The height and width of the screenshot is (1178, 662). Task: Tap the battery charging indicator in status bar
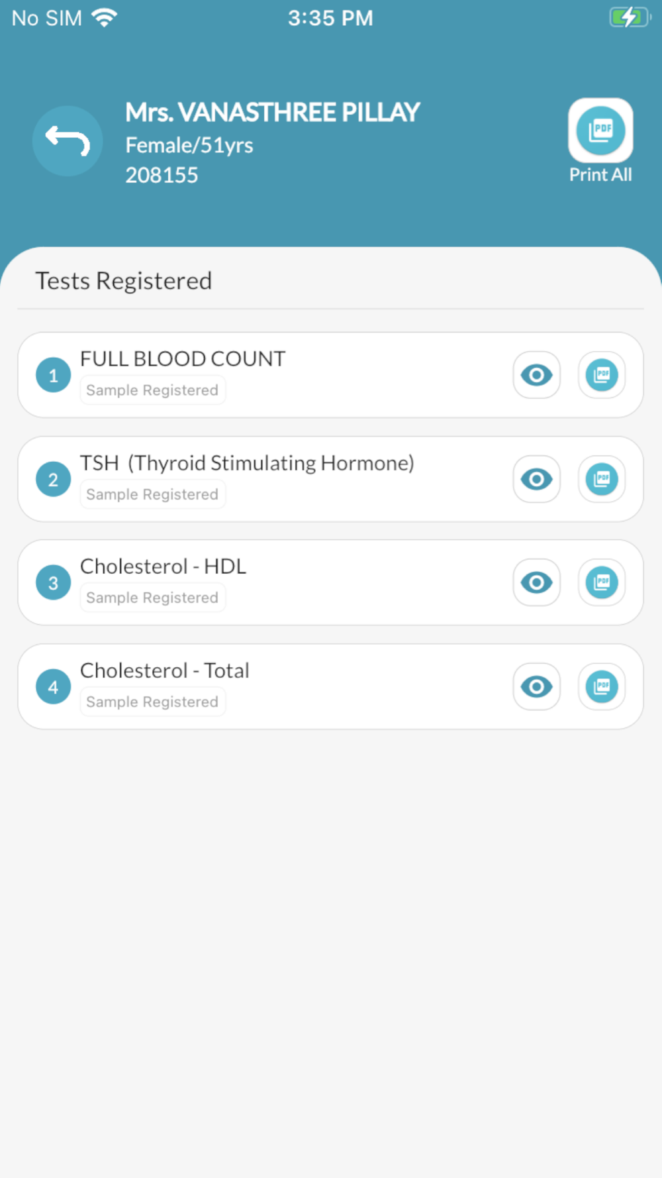pos(629,18)
